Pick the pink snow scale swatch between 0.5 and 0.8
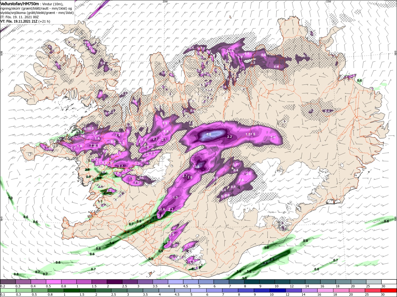 pyautogui.click(x=54, y=282)
